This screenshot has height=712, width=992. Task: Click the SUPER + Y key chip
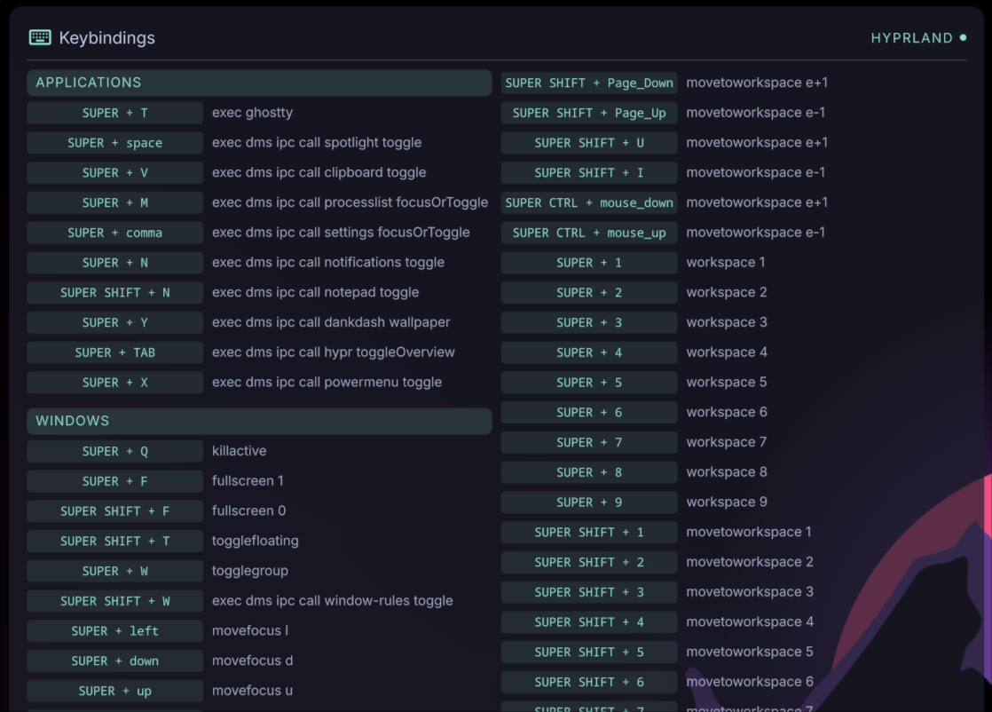[115, 323]
